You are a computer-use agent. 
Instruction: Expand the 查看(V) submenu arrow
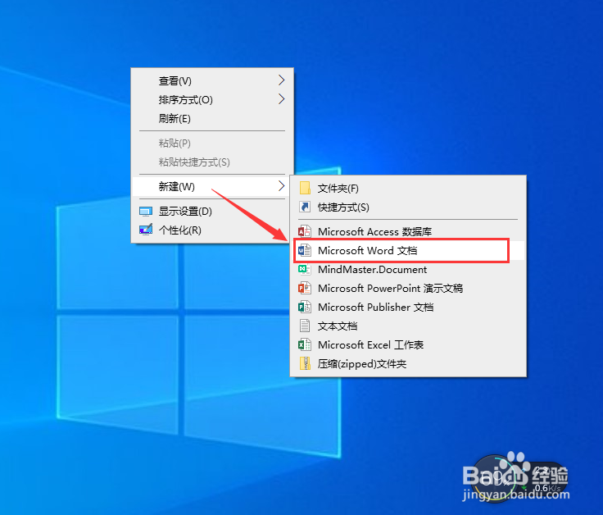[282, 80]
